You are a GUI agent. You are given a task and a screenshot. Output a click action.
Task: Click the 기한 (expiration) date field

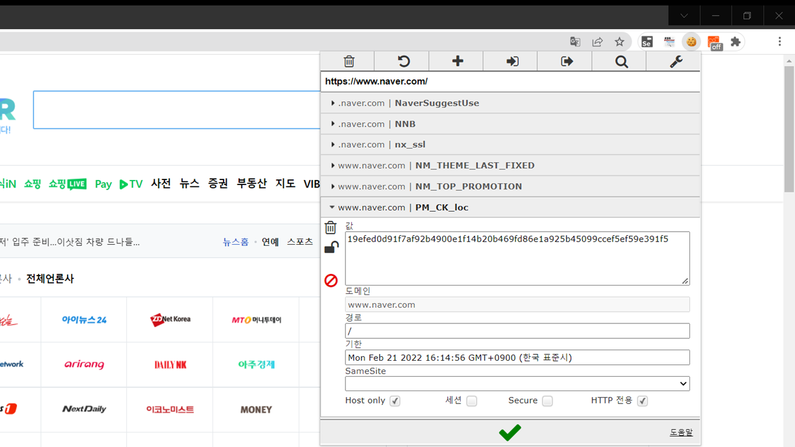tap(517, 358)
